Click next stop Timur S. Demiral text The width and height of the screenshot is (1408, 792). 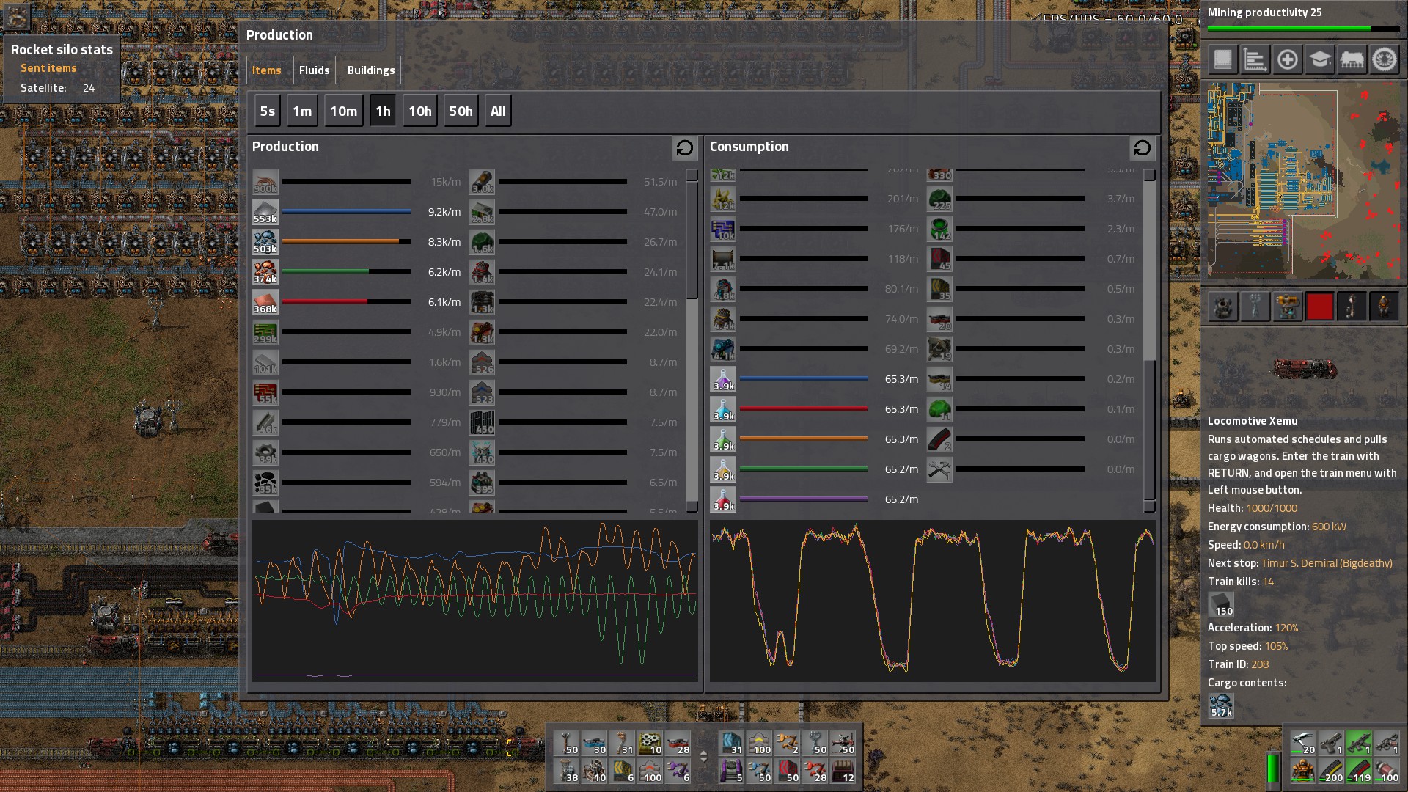coord(1327,563)
